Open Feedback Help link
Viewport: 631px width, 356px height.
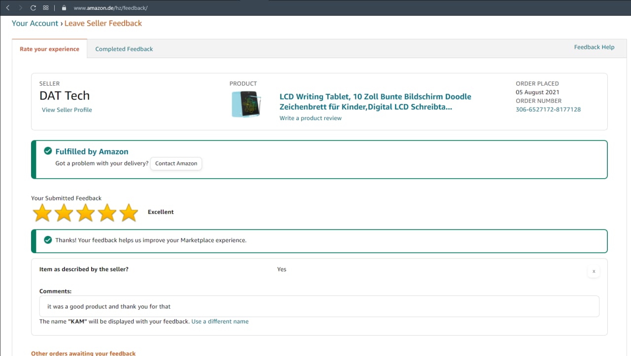tap(594, 47)
